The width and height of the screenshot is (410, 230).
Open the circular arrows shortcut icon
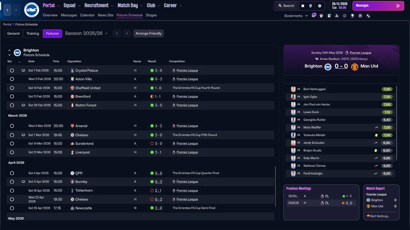(x=344, y=16)
